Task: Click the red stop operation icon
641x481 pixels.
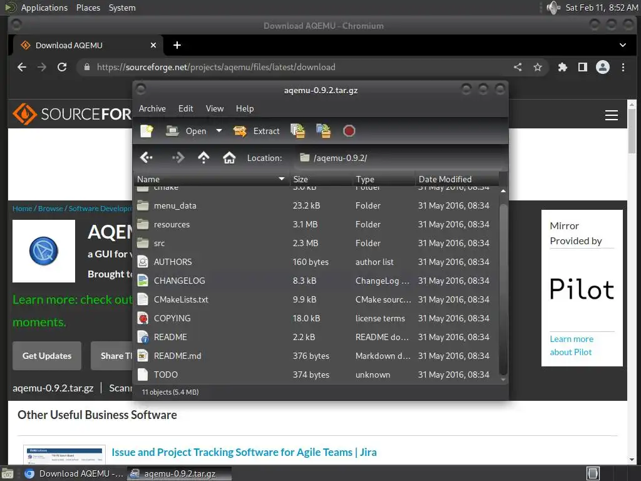Action: [349, 131]
